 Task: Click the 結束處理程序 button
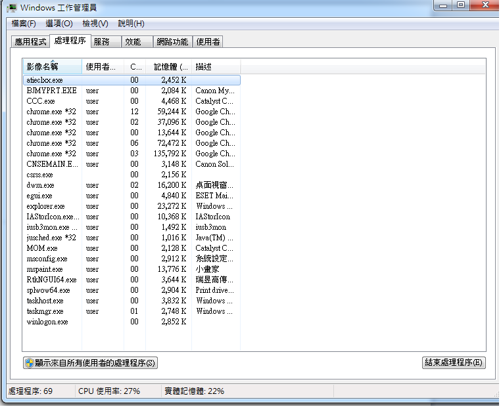click(454, 362)
